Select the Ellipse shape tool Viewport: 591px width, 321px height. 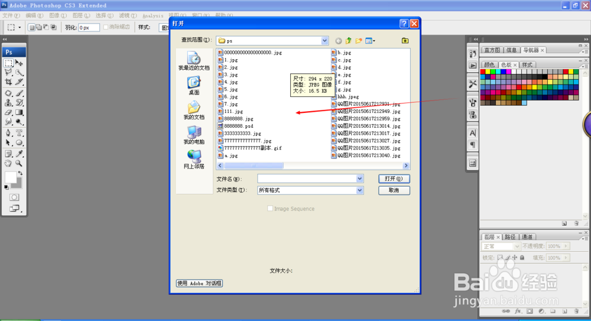(20, 142)
